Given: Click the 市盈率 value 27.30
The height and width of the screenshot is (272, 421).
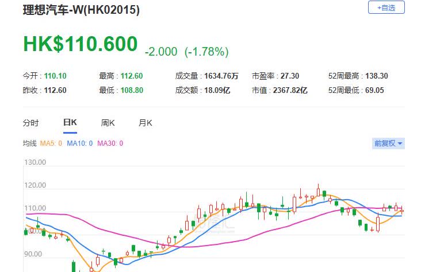Looking at the screenshot, I should pos(290,76).
